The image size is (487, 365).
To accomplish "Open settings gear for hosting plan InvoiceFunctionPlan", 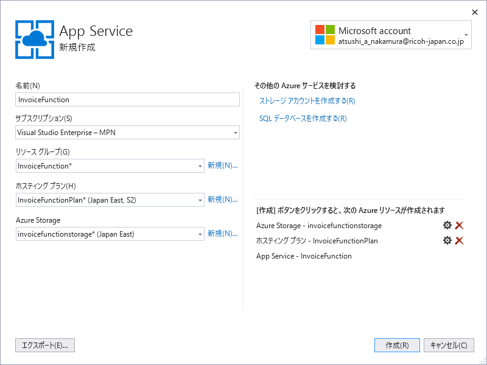I will click(447, 240).
